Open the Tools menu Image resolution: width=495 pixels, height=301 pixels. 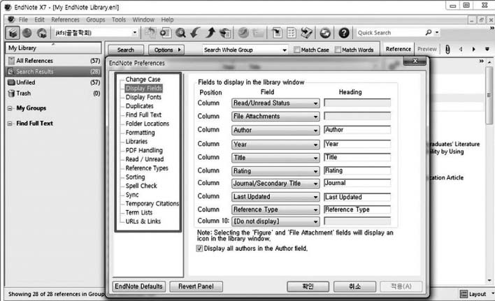pyautogui.click(x=119, y=20)
